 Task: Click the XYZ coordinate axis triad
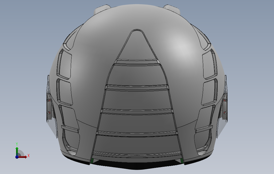pos(22,151)
